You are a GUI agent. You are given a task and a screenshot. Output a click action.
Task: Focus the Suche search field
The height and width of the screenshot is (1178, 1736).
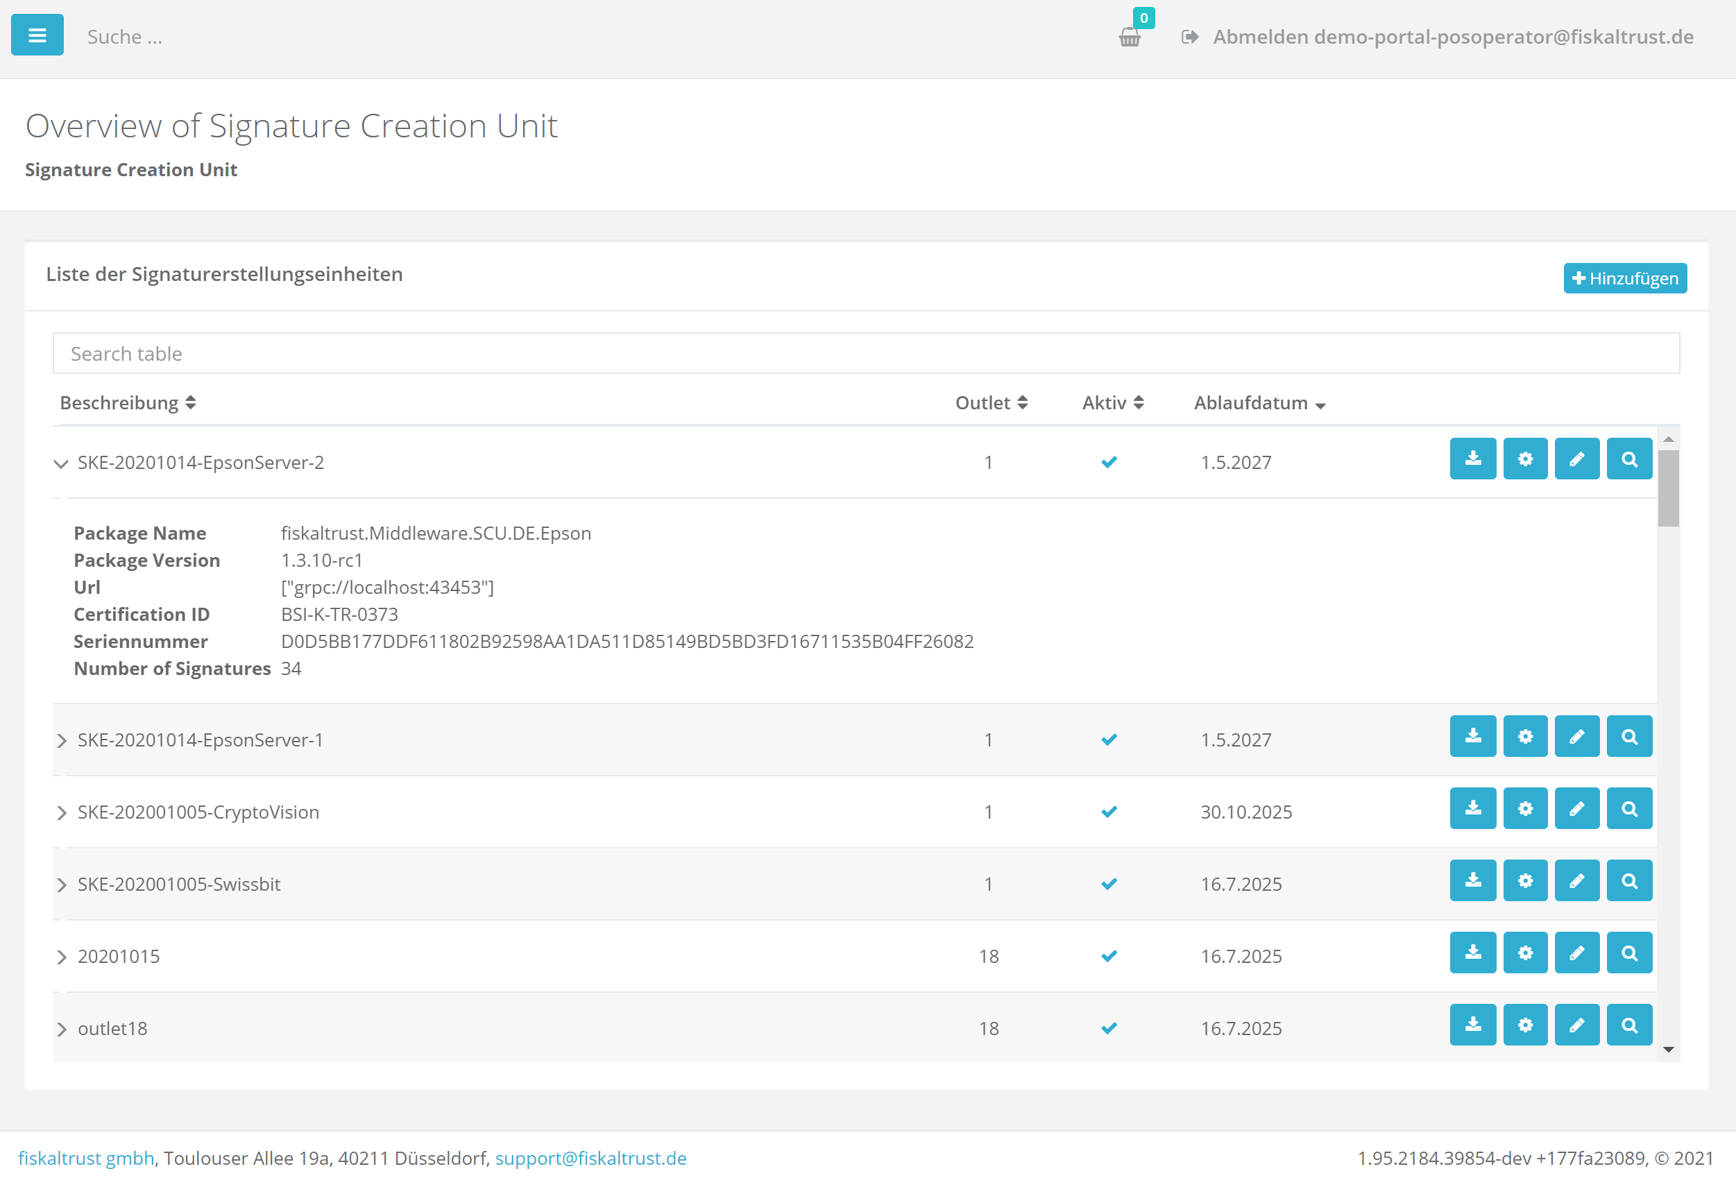pos(125,37)
